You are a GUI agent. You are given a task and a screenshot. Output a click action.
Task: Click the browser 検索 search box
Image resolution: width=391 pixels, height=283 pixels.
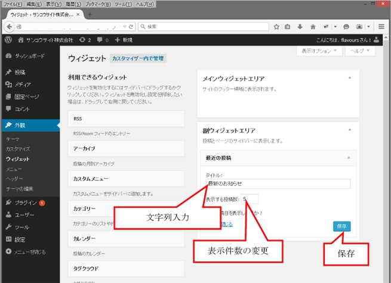[203, 27]
